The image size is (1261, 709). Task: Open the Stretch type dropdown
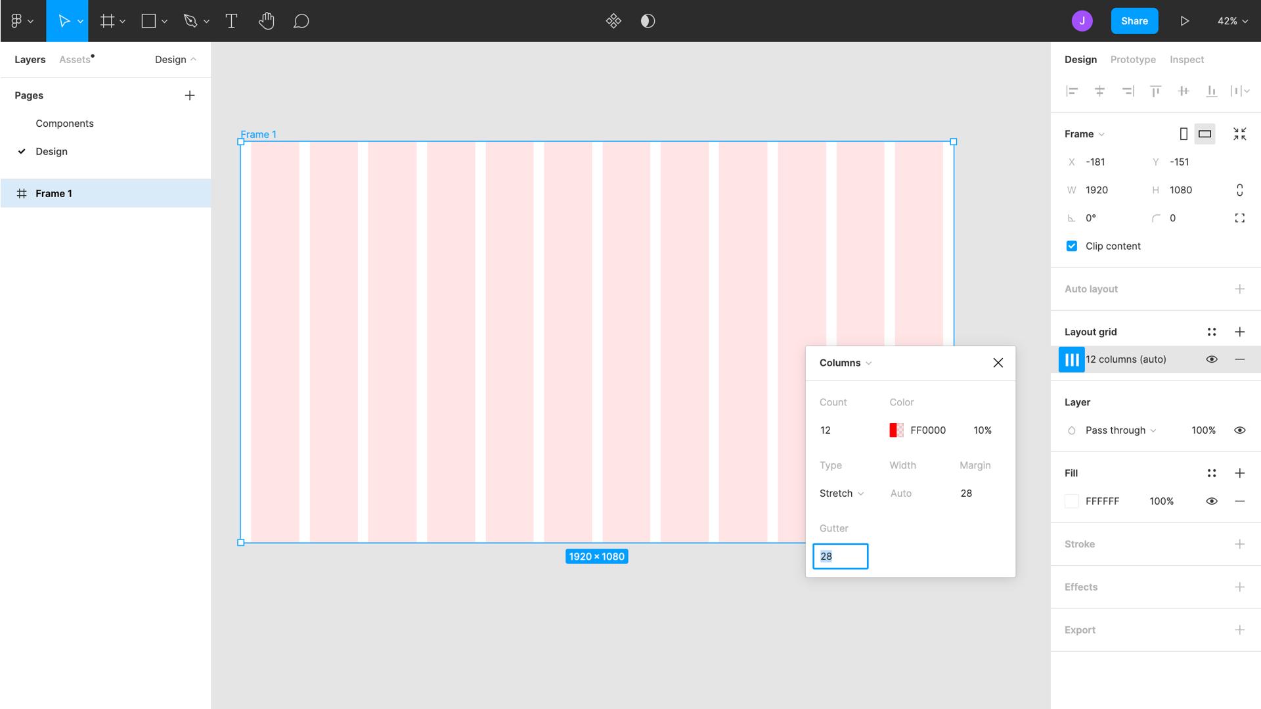coord(841,493)
